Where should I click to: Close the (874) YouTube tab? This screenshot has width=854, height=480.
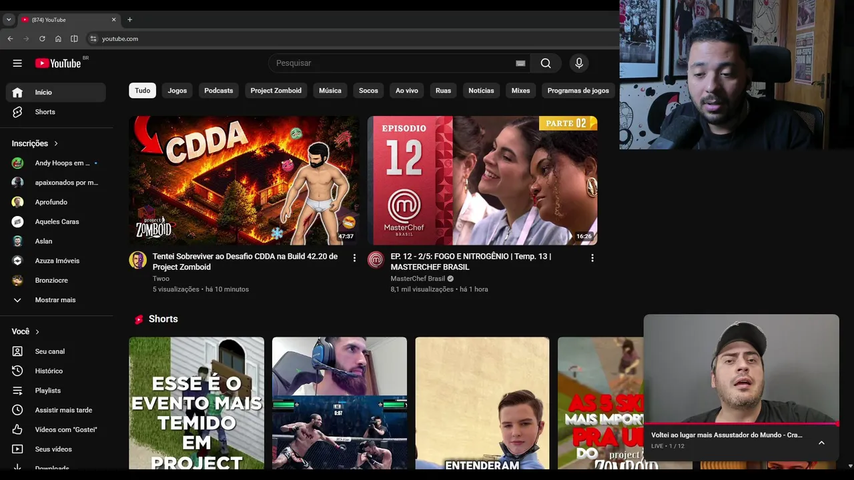pos(113,19)
